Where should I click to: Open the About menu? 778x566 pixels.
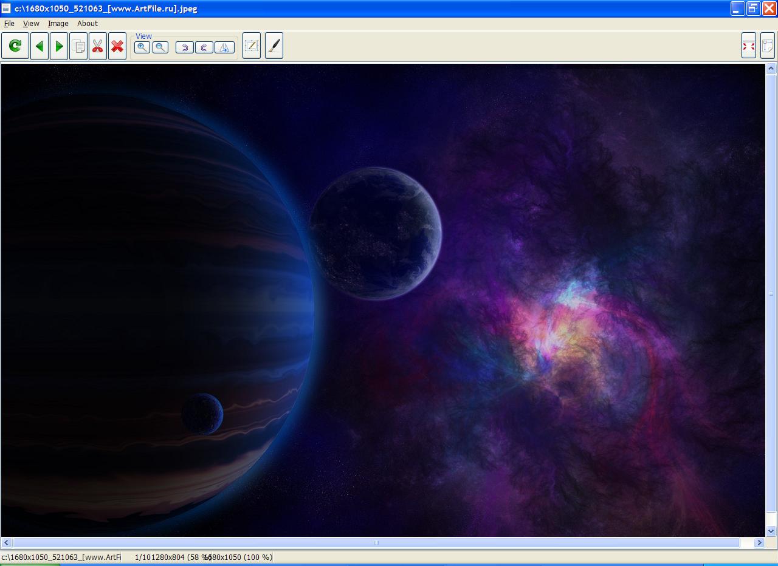point(88,24)
